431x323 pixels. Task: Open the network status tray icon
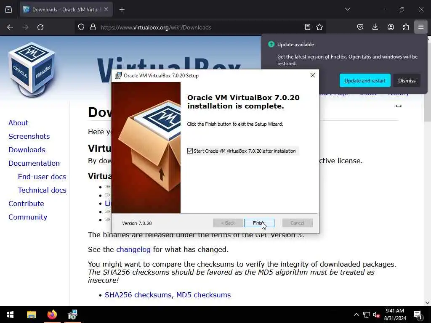[367, 315]
